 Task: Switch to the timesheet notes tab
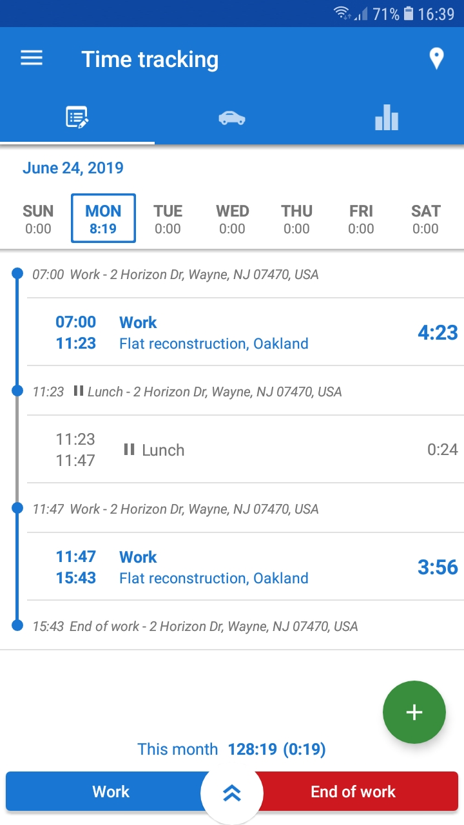(x=77, y=118)
